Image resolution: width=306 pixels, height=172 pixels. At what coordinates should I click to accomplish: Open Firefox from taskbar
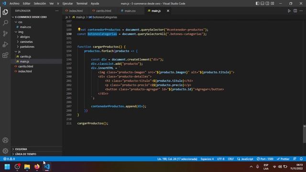click(x=37, y=167)
